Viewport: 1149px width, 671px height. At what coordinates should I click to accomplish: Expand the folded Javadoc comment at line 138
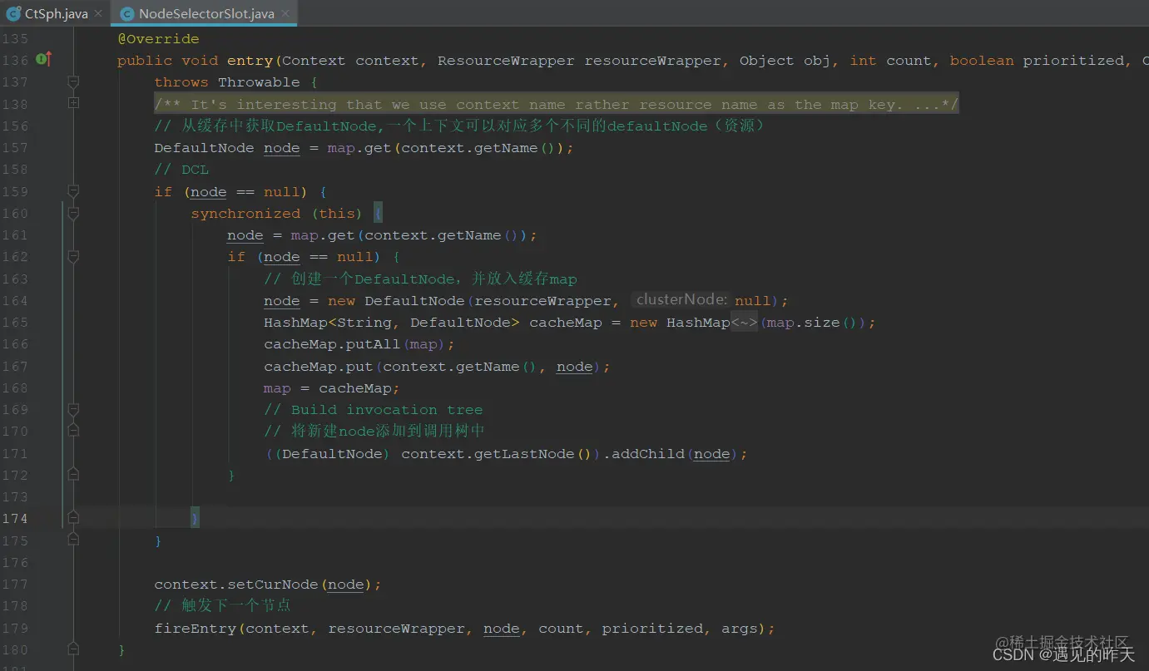(x=73, y=103)
